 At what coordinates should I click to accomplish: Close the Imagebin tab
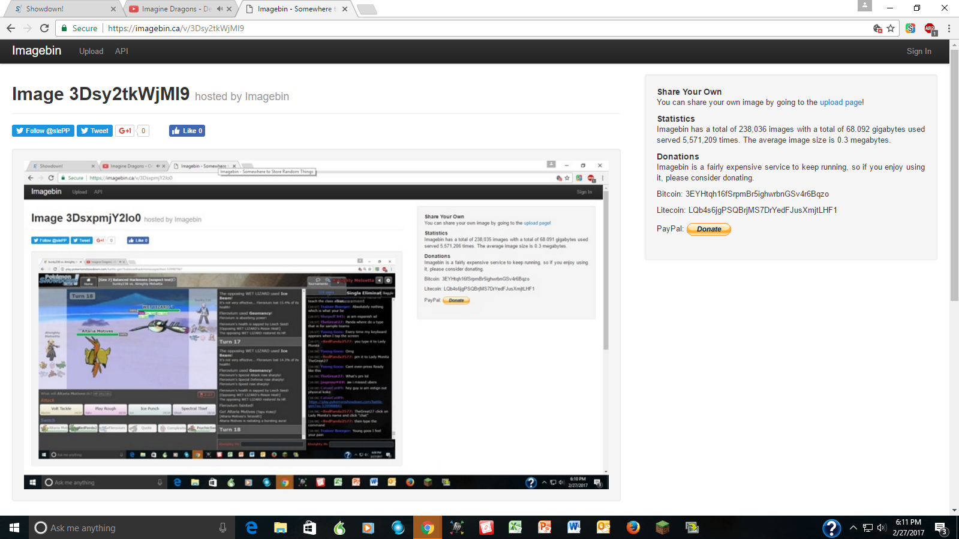tap(345, 9)
